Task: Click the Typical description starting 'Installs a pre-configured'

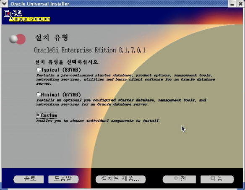Action: coord(125,79)
